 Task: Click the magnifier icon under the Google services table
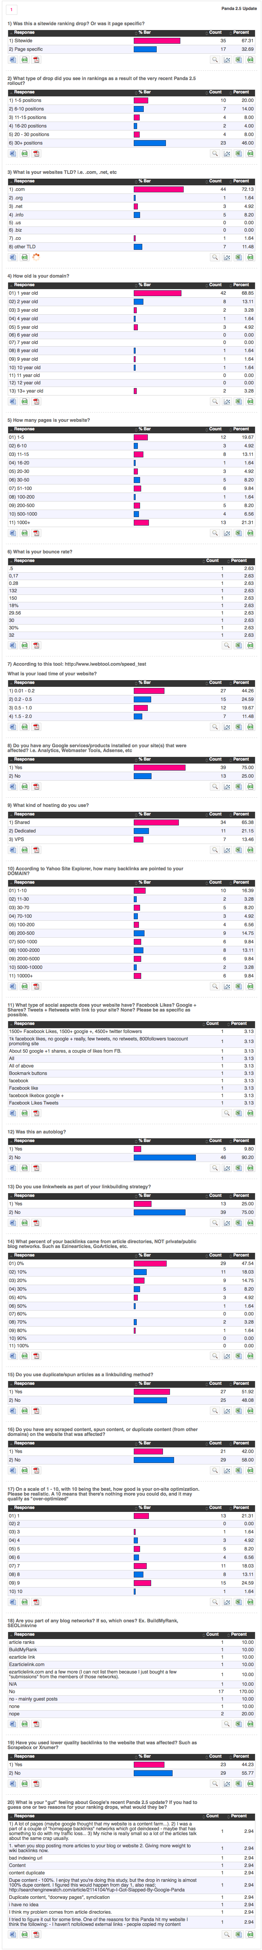pos(215,787)
